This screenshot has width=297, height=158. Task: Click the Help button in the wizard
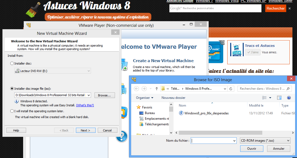click(x=16, y=130)
